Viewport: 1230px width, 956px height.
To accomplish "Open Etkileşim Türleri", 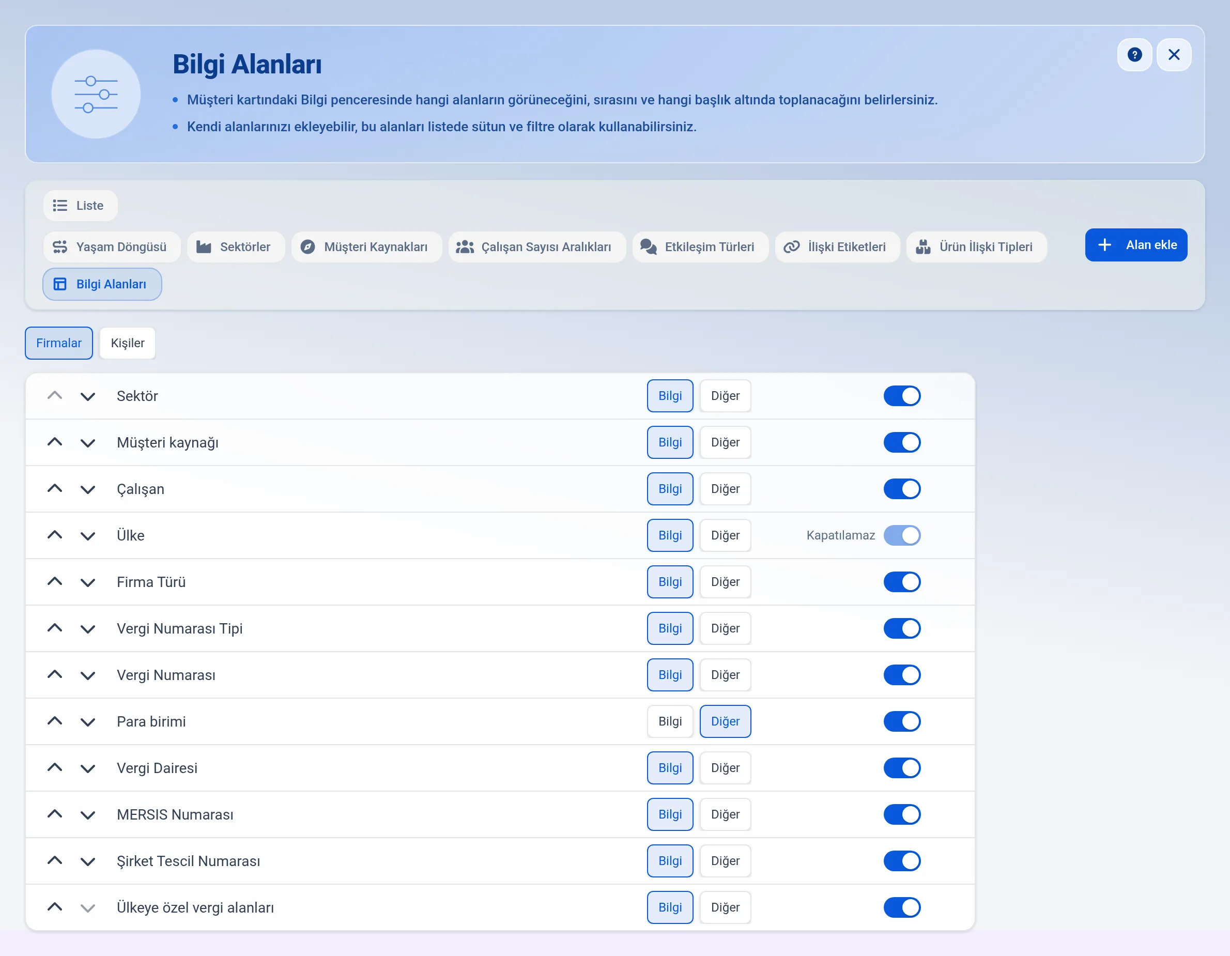I will tap(700, 246).
